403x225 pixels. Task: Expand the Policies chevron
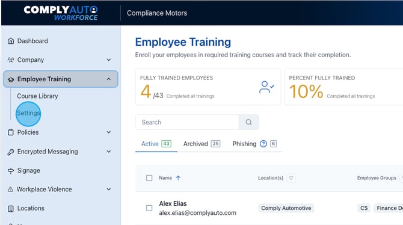pos(109,132)
